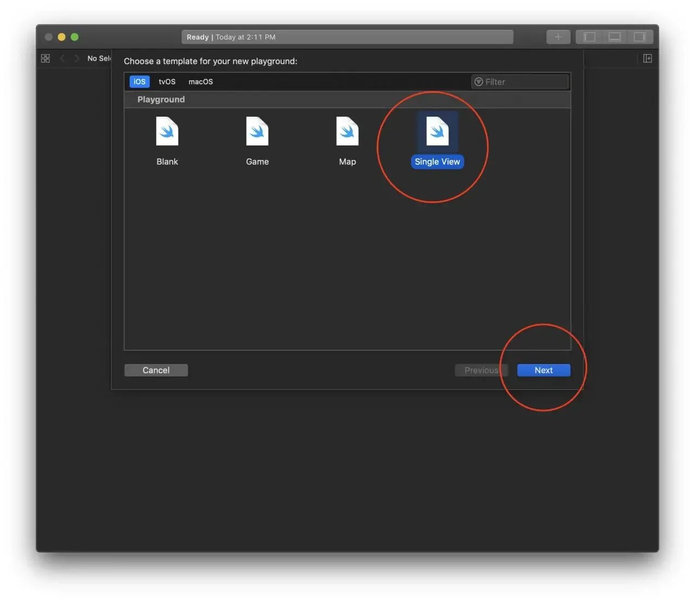This screenshot has width=695, height=600.
Task: Toggle the right inspector panel icon
Action: pyautogui.click(x=640, y=37)
